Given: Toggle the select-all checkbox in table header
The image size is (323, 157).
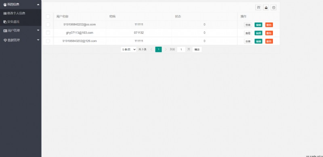Looking at the screenshot, I should (x=48, y=17).
